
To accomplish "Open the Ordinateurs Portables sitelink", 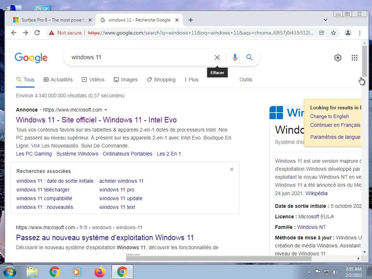I will [x=128, y=154].
